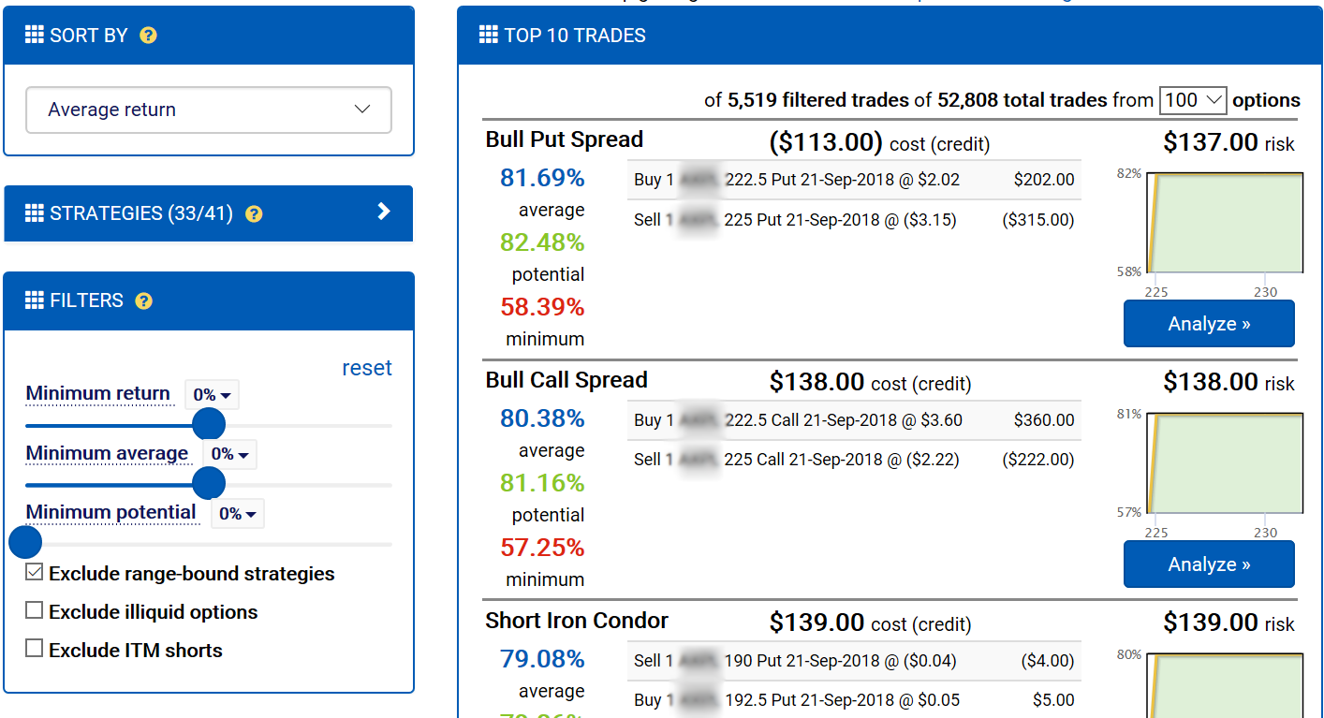Click the grid icon beside TOP 10 TRADES

489,36
